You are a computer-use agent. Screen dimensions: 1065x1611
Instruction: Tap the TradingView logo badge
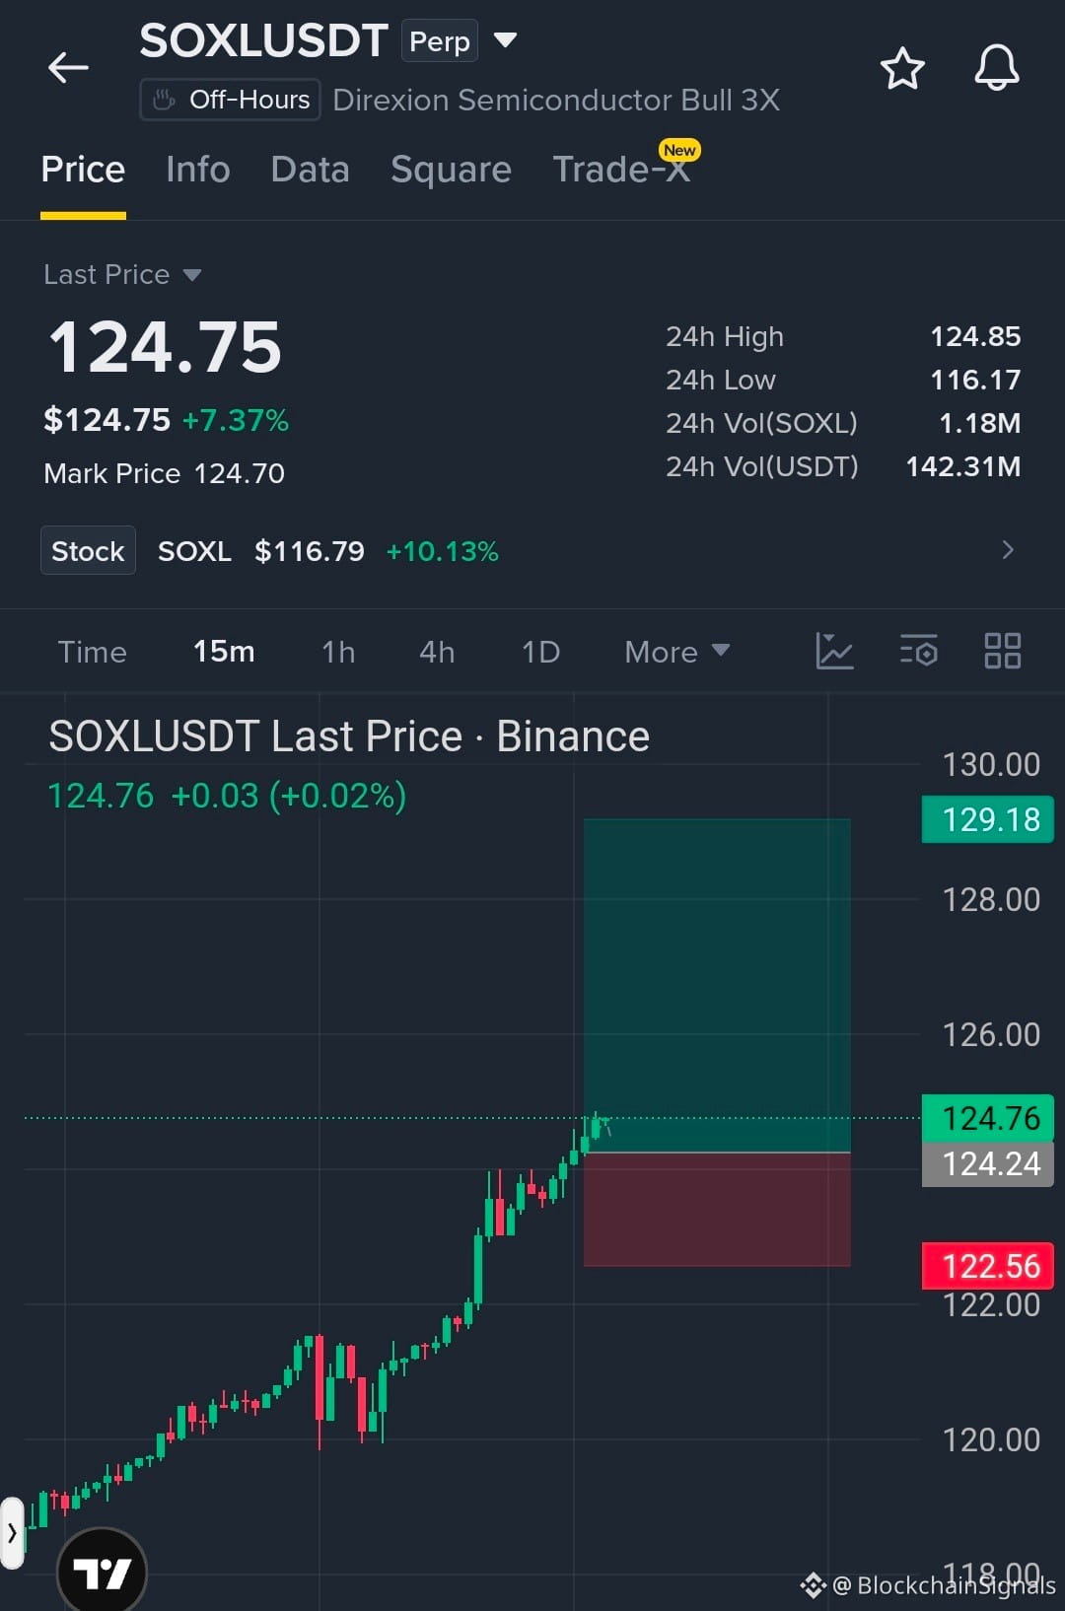pos(102,1571)
